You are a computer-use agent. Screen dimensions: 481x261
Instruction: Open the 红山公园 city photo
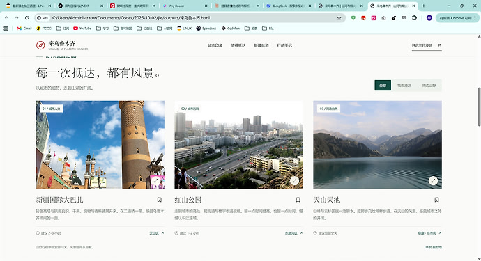click(238, 145)
